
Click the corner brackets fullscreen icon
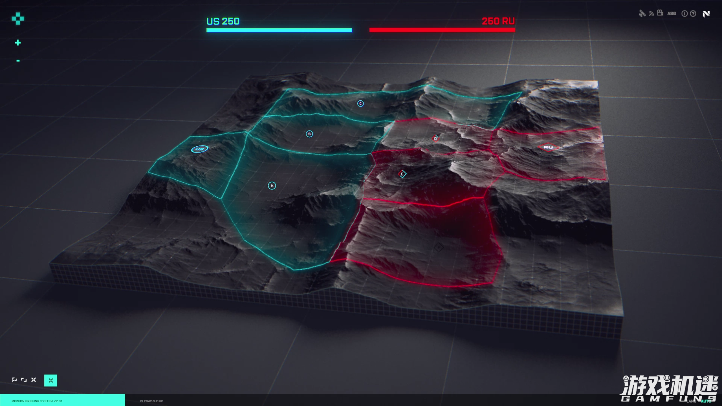click(24, 380)
